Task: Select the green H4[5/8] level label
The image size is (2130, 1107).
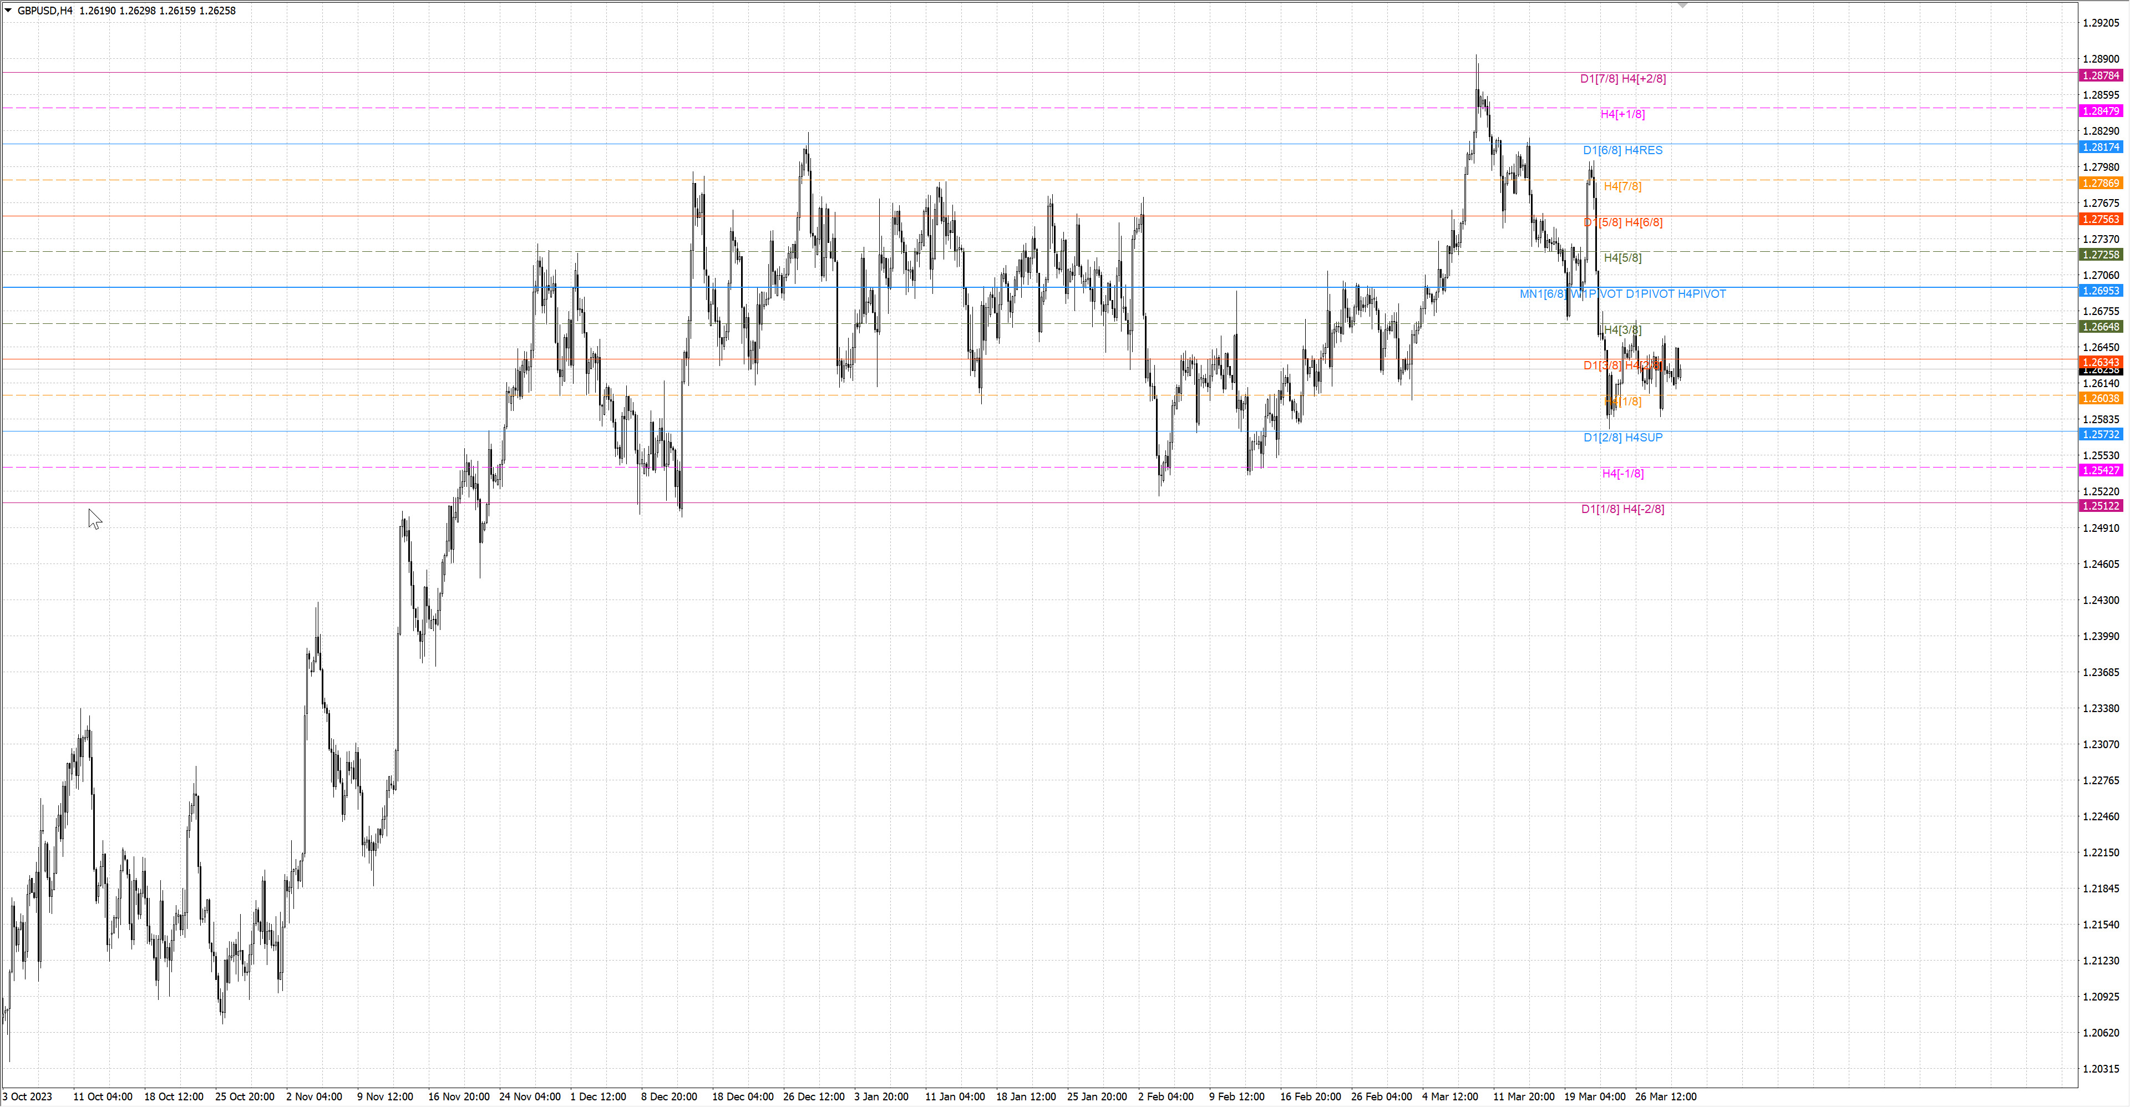Action: (1622, 258)
